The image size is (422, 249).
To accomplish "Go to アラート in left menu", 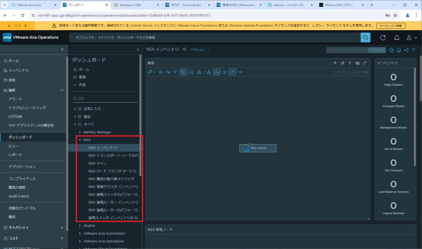I will click(15, 99).
